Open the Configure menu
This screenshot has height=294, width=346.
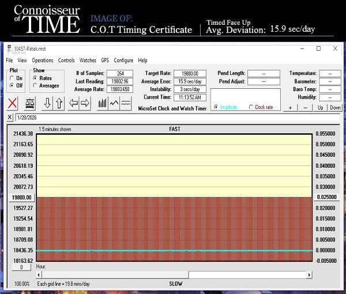(x=123, y=60)
